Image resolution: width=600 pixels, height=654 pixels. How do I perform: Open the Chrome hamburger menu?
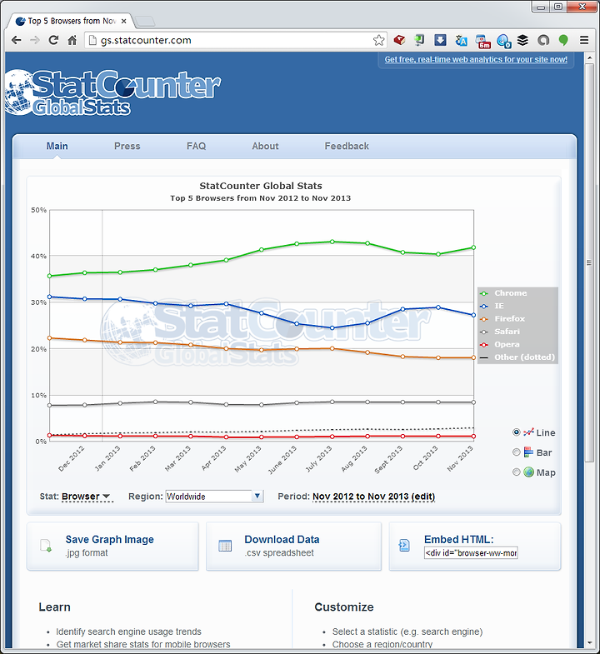pos(584,41)
